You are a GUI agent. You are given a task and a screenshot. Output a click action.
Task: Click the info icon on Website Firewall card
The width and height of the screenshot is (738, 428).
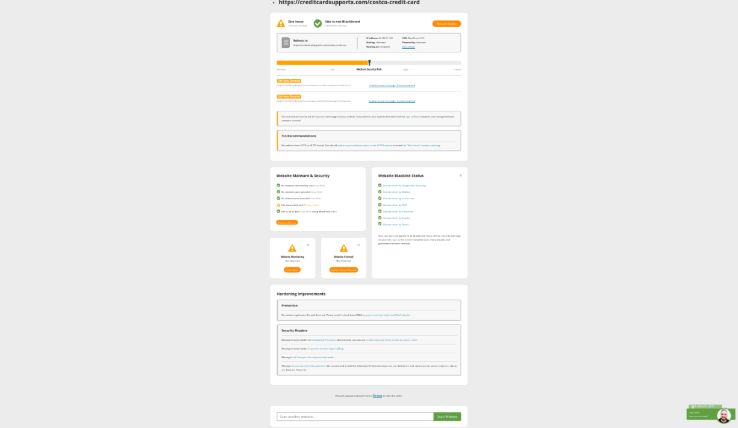(358, 245)
